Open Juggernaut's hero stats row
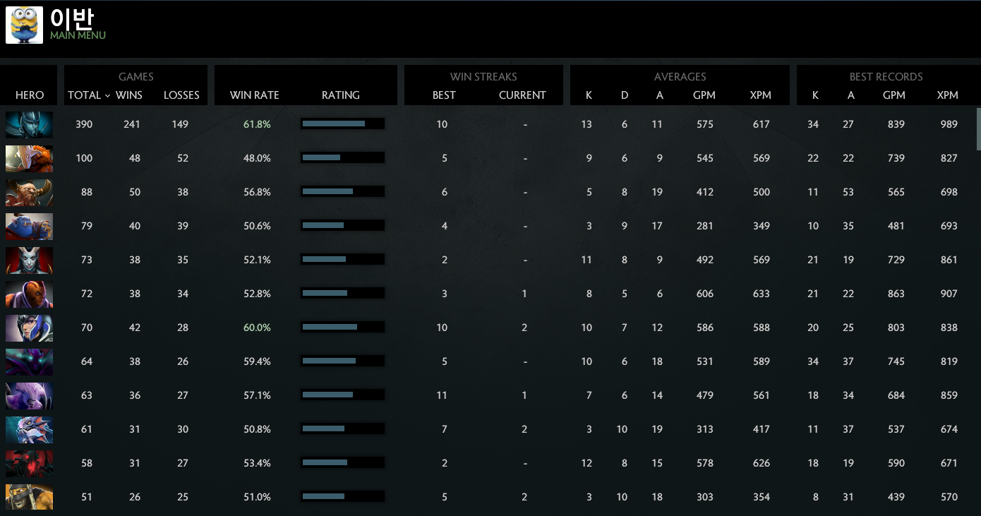Image resolution: width=981 pixels, height=516 pixels. click(29, 158)
